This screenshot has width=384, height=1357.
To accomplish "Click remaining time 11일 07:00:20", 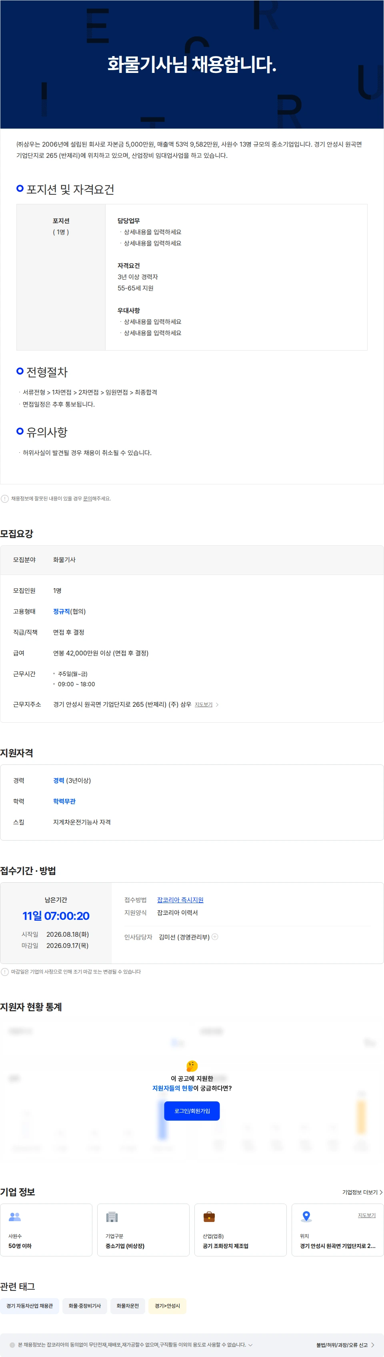I will point(56,915).
